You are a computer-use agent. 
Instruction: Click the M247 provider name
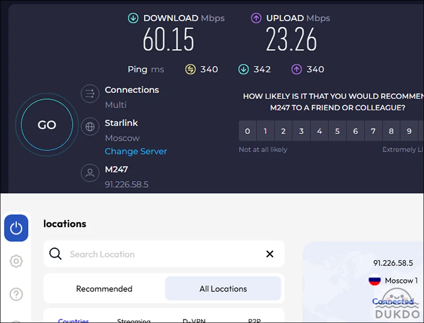pyautogui.click(x=116, y=169)
